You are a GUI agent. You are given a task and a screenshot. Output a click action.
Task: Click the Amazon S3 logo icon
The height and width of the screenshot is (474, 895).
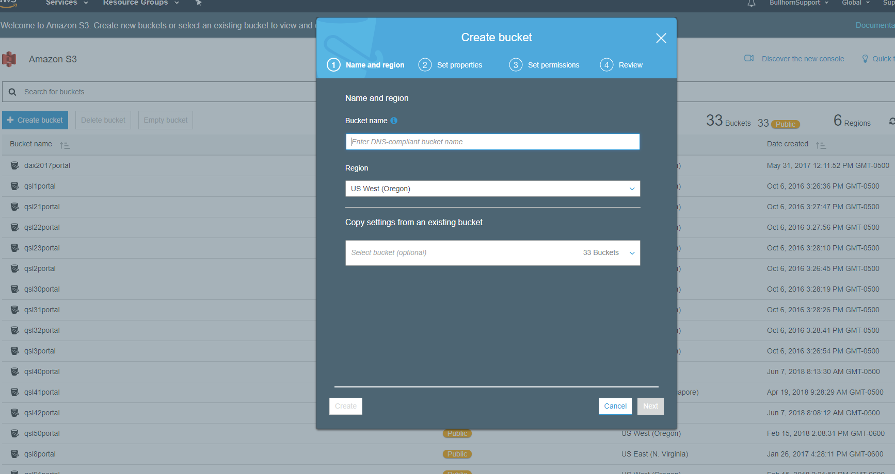tap(9, 59)
